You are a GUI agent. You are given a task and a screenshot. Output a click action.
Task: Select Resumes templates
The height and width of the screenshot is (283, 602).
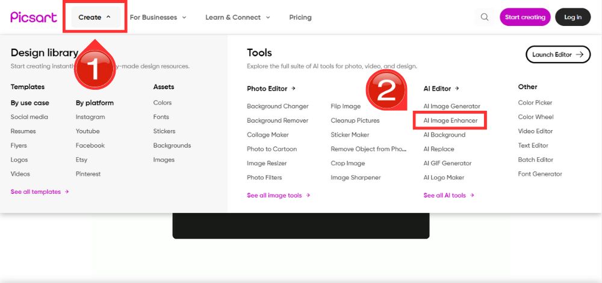click(23, 131)
